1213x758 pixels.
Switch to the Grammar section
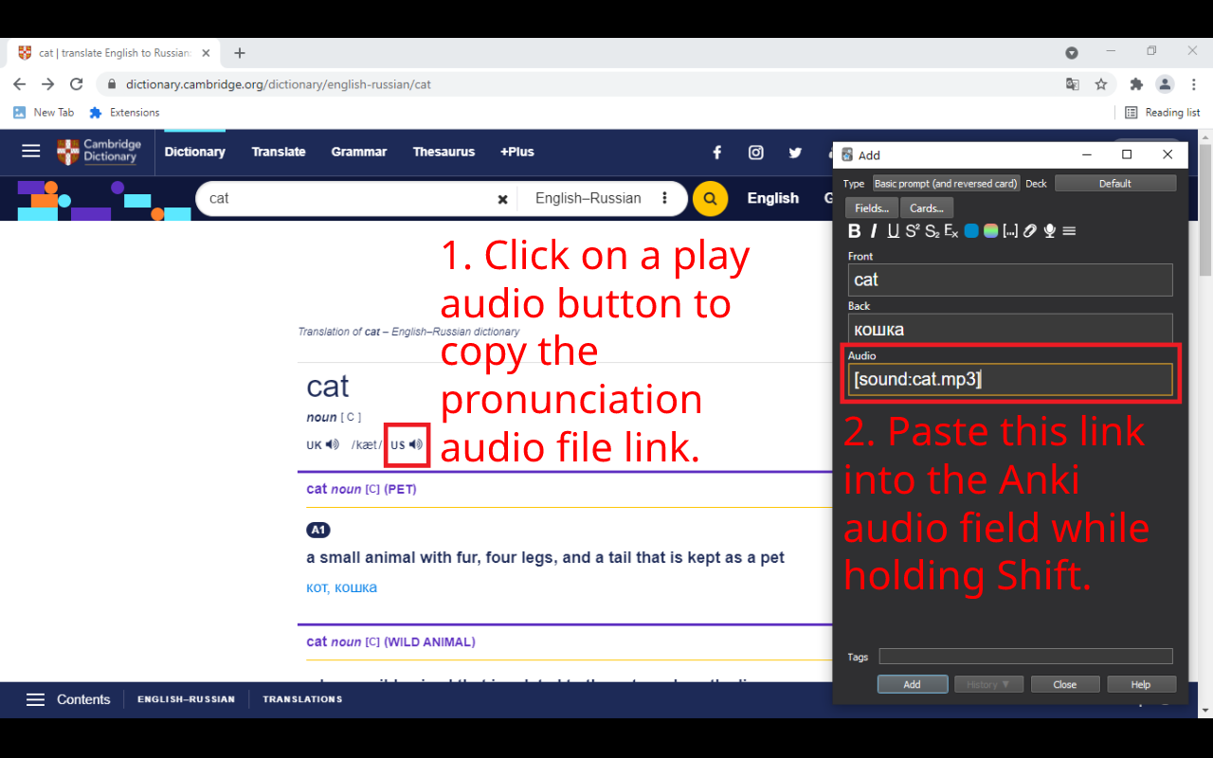[359, 152]
